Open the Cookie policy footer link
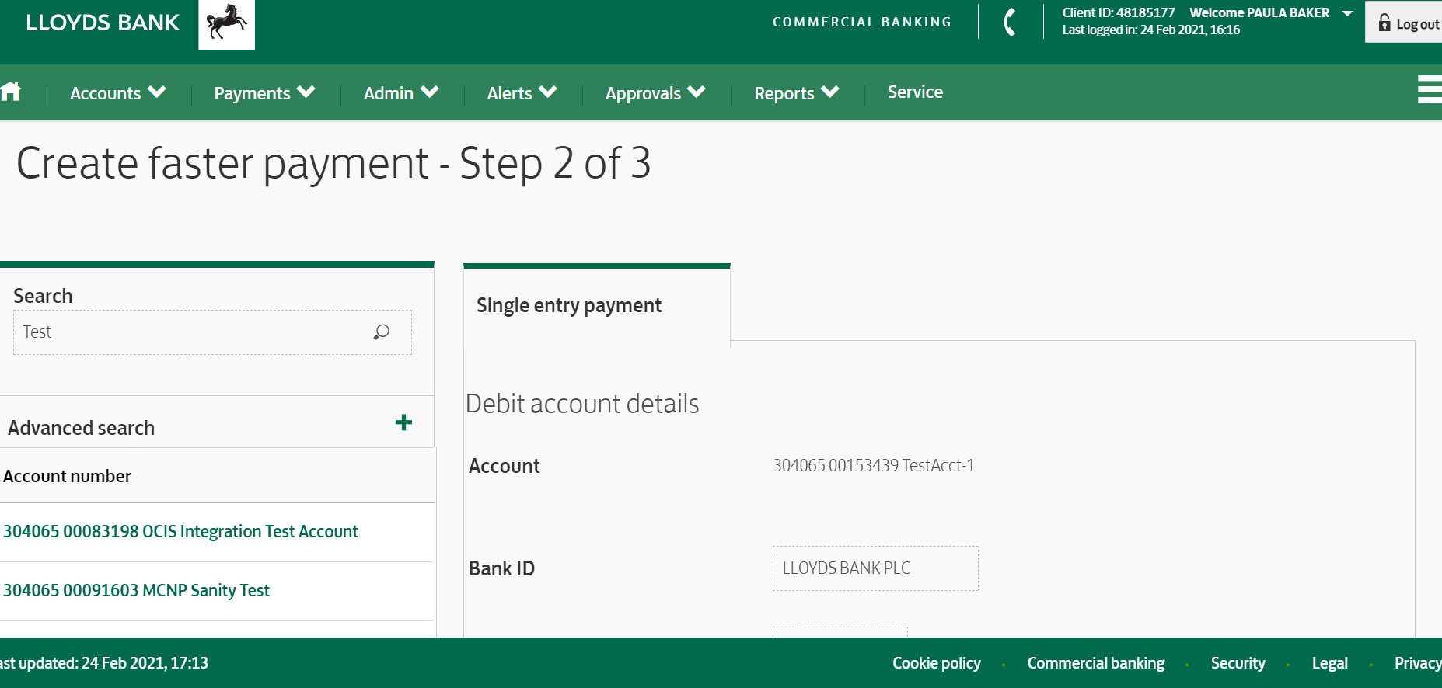 tap(936, 663)
